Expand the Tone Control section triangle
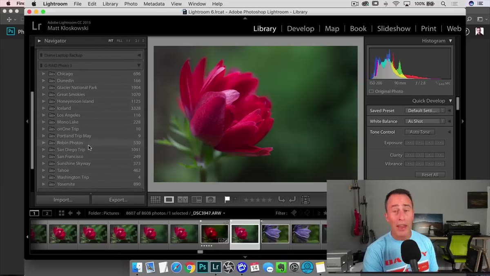490x276 pixels. pos(449,132)
